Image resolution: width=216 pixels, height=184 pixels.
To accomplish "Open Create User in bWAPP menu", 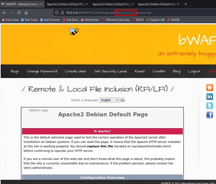I will pos(76,71).
